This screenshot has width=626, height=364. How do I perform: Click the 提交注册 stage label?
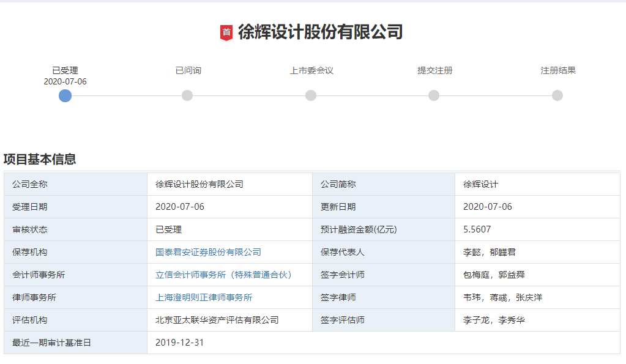pyautogui.click(x=434, y=70)
